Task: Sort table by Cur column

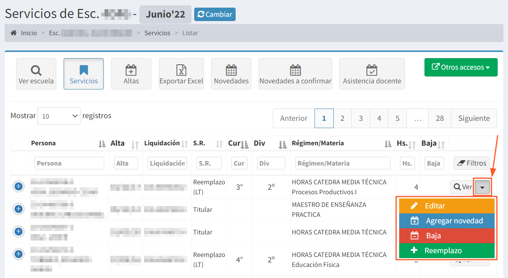Action: point(239,143)
